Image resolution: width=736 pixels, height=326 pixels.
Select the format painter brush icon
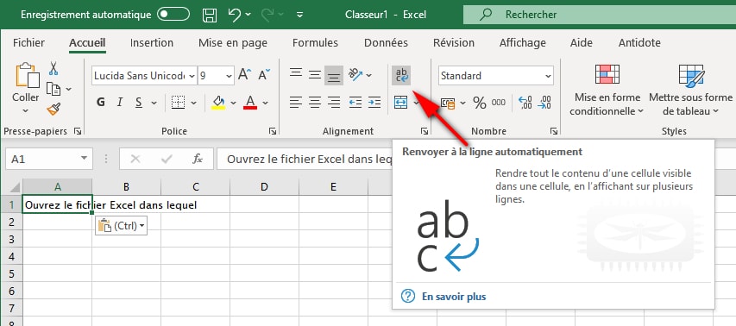[53, 110]
